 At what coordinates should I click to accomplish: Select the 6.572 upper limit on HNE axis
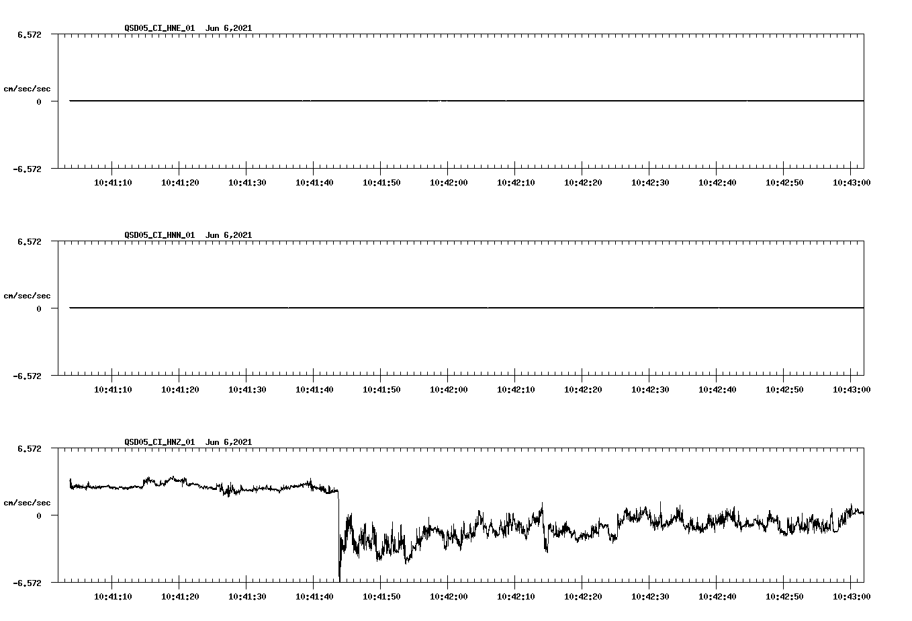pyautogui.click(x=29, y=34)
